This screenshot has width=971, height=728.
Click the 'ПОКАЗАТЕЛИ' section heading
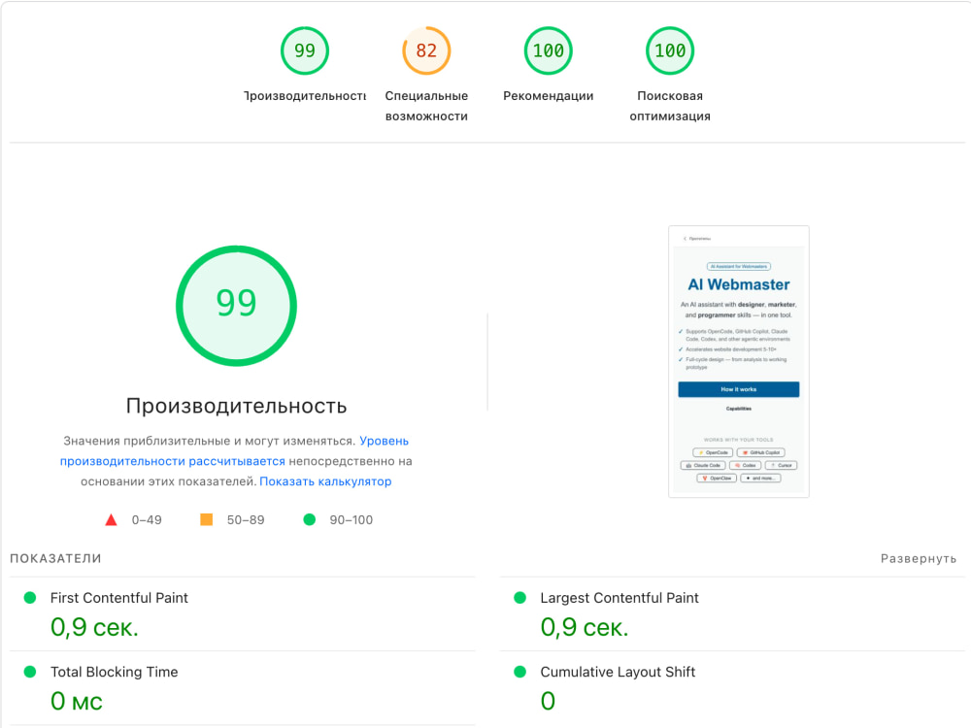point(55,558)
